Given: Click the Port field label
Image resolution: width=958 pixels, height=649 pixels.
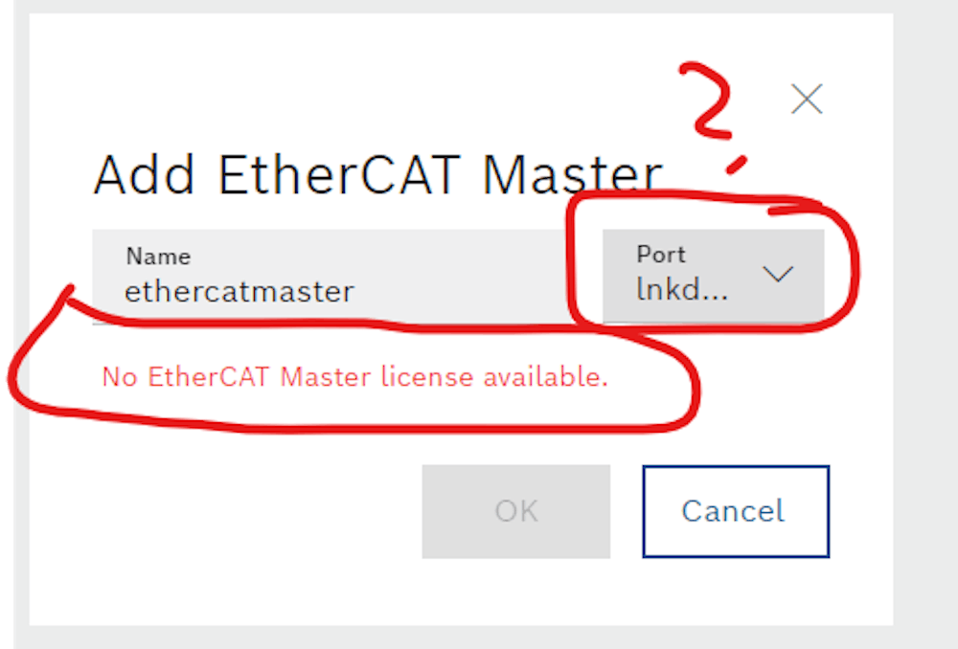Looking at the screenshot, I should (661, 255).
